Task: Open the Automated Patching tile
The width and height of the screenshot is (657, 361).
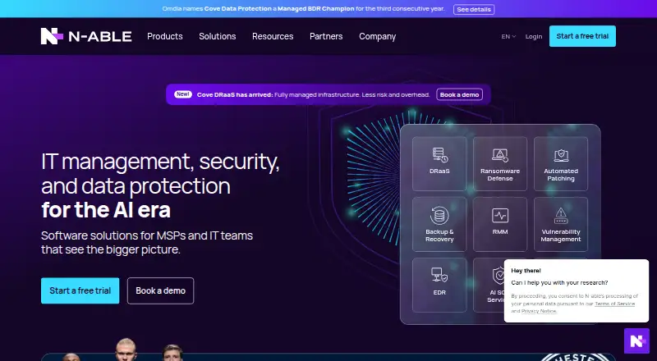Action: coord(561,164)
